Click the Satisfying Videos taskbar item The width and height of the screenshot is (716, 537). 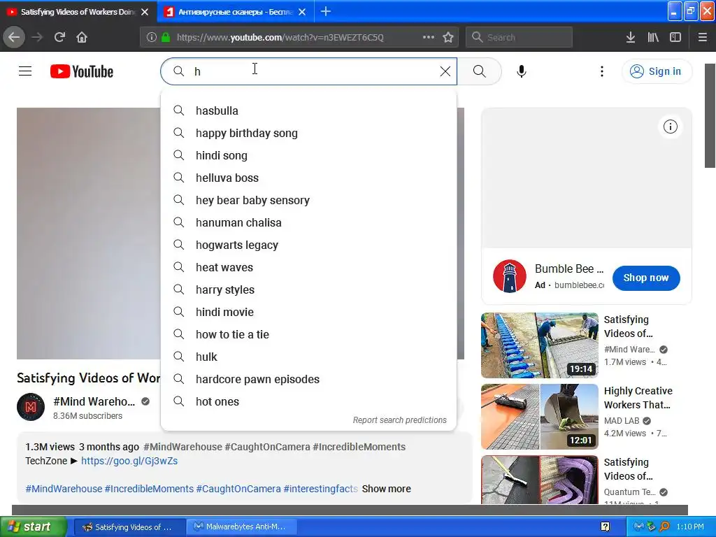tap(129, 527)
